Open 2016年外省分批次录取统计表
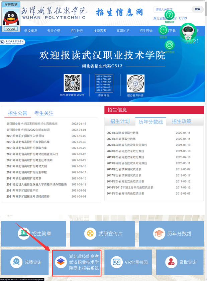Image resolution: width=207 pixels, height=281 pixels. [125, 181]
